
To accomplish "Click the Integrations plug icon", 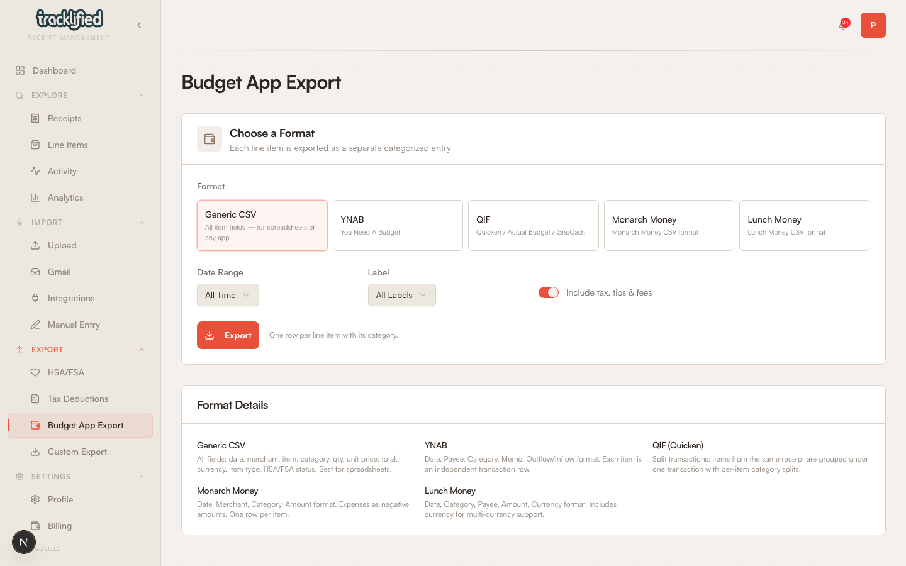I will pyautogui.click(x=35, y=298).
